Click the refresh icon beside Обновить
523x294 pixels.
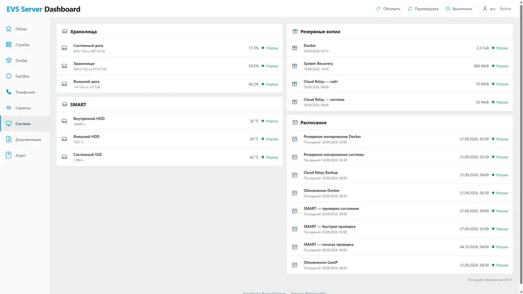point(378,9)
